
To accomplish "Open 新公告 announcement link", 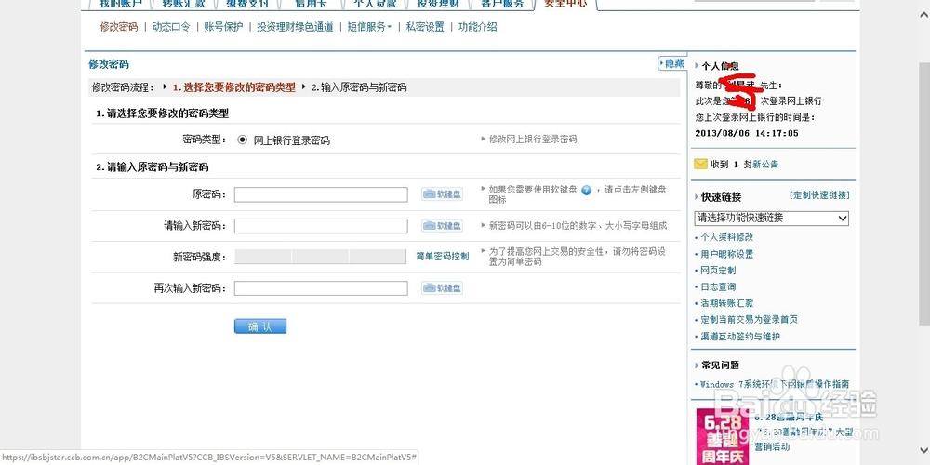I will 765,165.
